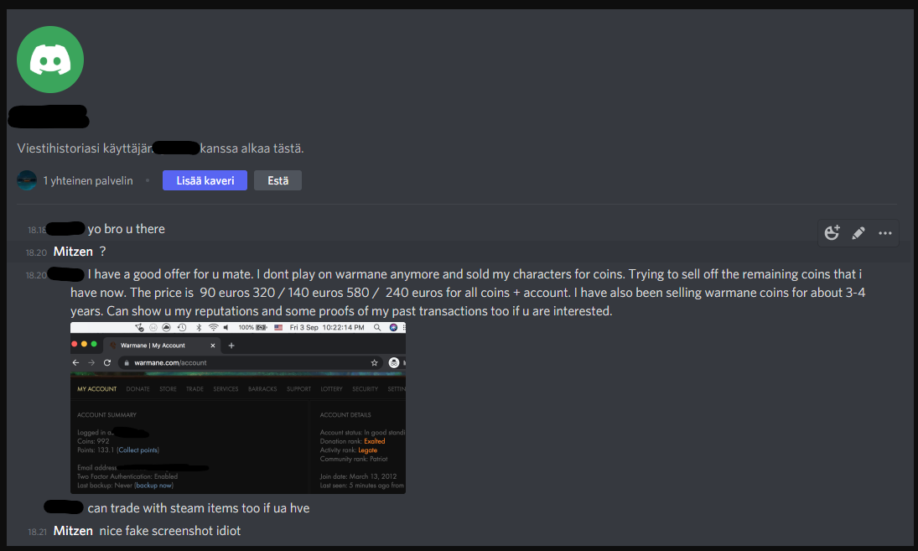Screen dimensions: 918x551
Task: Click Mitzen username beside the '?' message
Action: pos(73,252)
